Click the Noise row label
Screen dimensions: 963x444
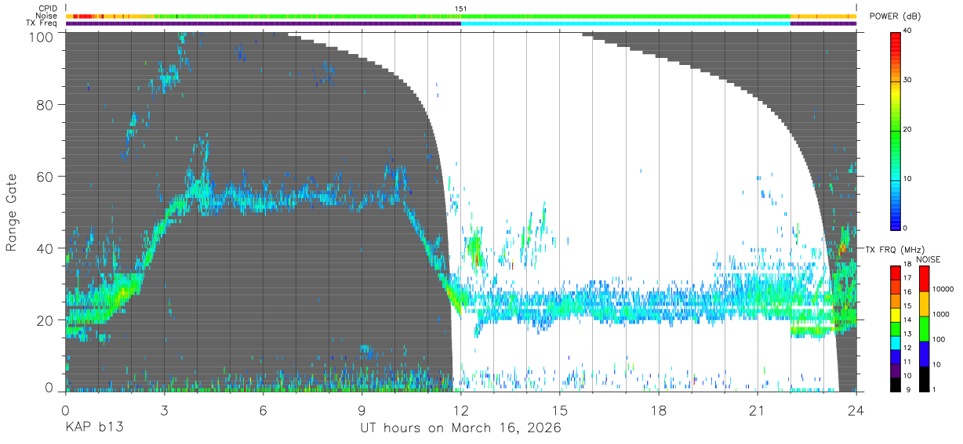click(x=46, y=16)
